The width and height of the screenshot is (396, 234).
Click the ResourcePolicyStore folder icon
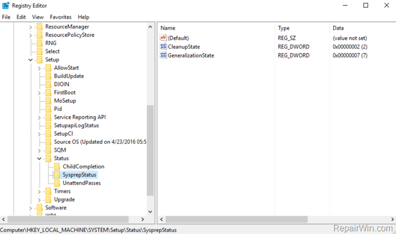40,35
